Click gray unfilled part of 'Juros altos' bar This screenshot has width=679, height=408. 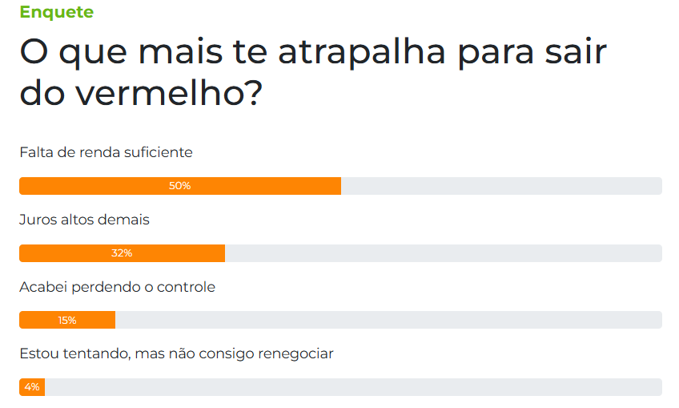click(x=444, y=253)
